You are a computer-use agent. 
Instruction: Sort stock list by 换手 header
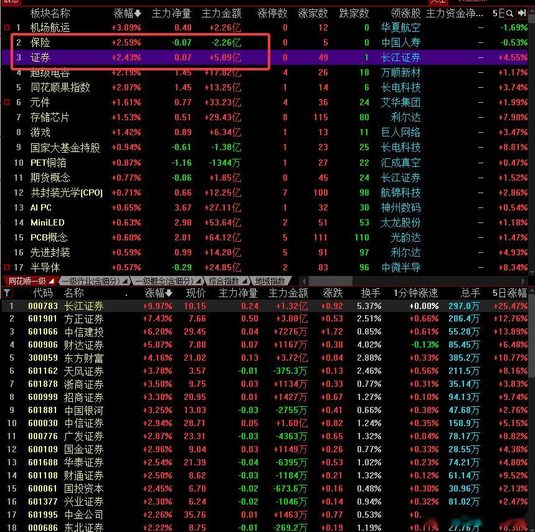[371, 293]
